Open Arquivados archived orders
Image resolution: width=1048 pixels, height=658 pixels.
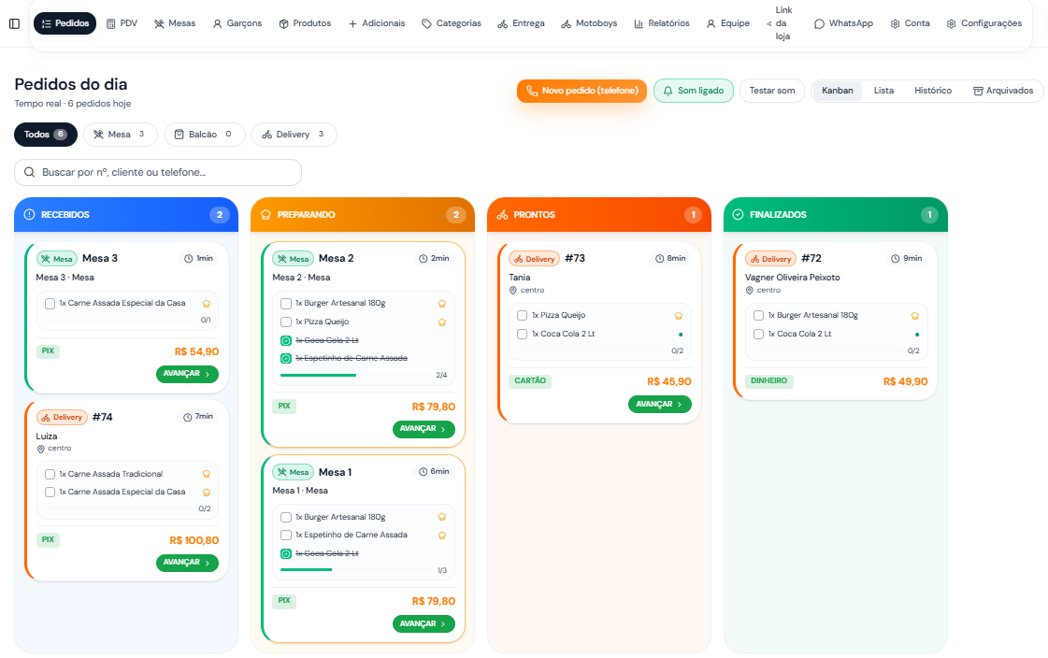1003,91
